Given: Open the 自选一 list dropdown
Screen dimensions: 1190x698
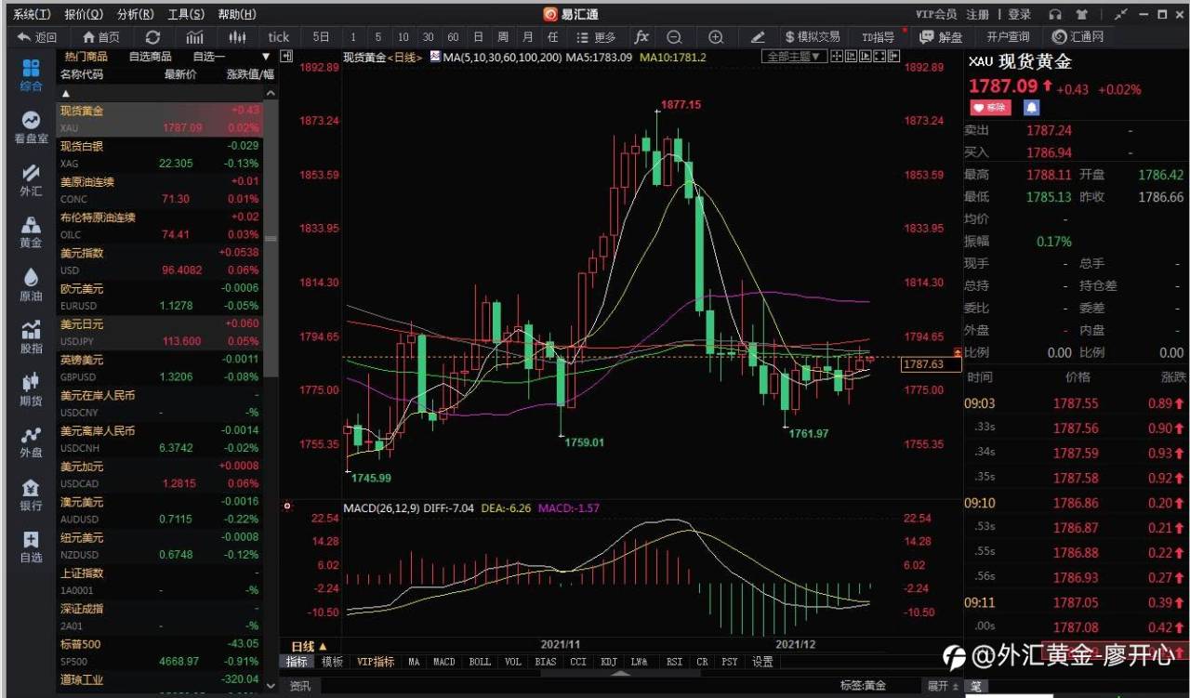Looking at the screenshot, I should pyautogui.click(x=266, y=57).
